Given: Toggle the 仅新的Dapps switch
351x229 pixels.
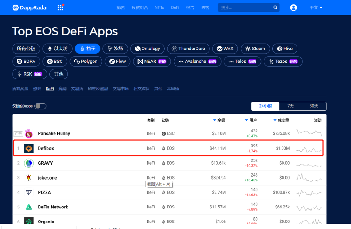Looking at the screenshot, I should tap(40, 106).
